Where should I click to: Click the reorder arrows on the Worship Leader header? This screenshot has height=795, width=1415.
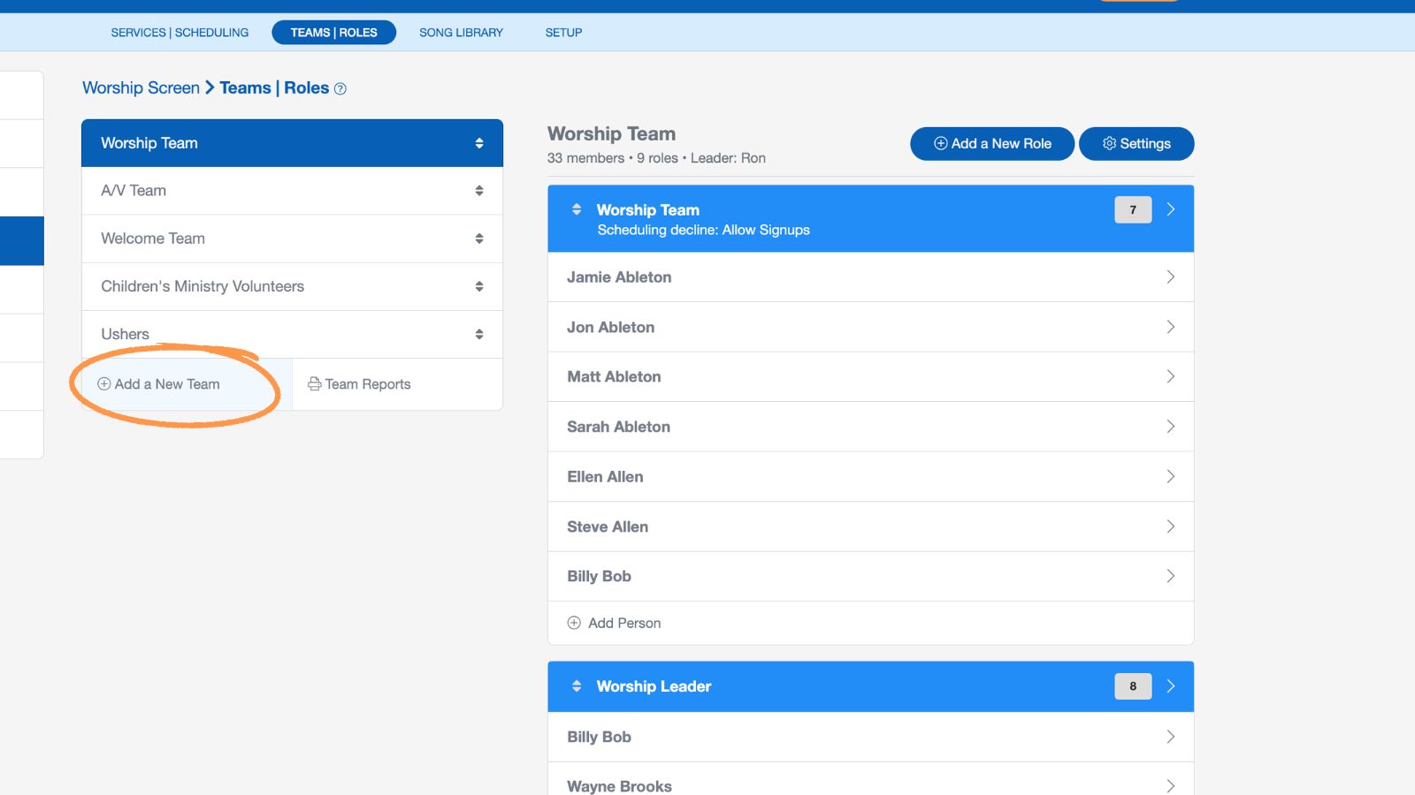point(577,686)
